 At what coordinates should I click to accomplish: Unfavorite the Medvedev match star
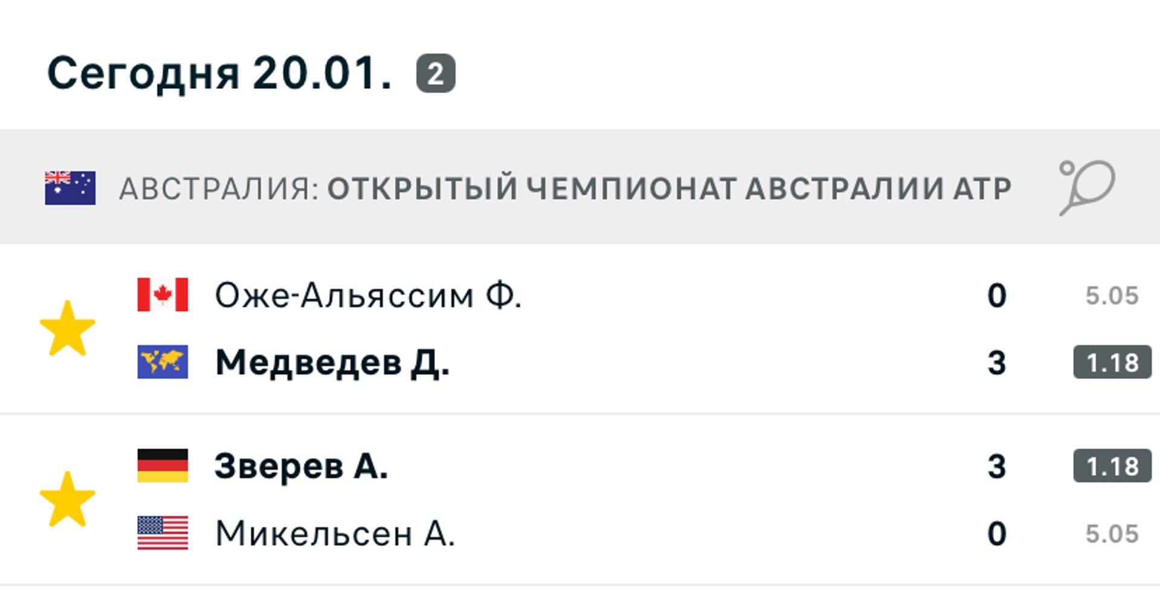point(68,328)
